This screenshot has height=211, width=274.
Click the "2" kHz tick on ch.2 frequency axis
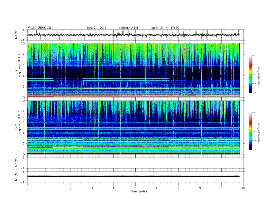pyautogui.click(x=24, y=144)
